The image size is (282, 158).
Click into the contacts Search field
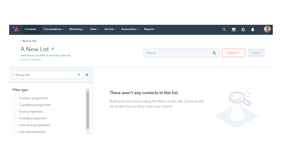click(177, 53)
